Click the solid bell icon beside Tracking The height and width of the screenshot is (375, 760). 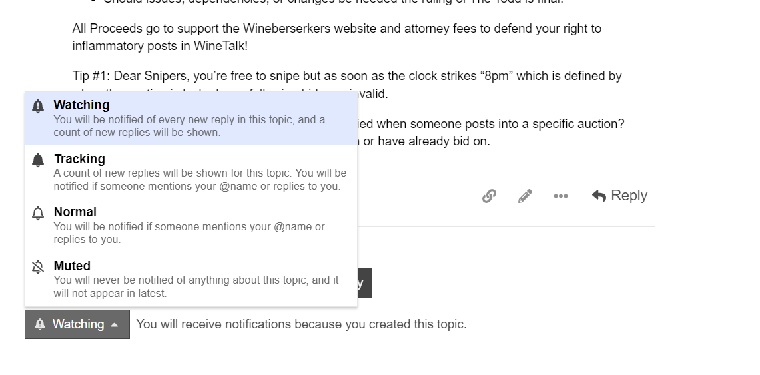38,160
